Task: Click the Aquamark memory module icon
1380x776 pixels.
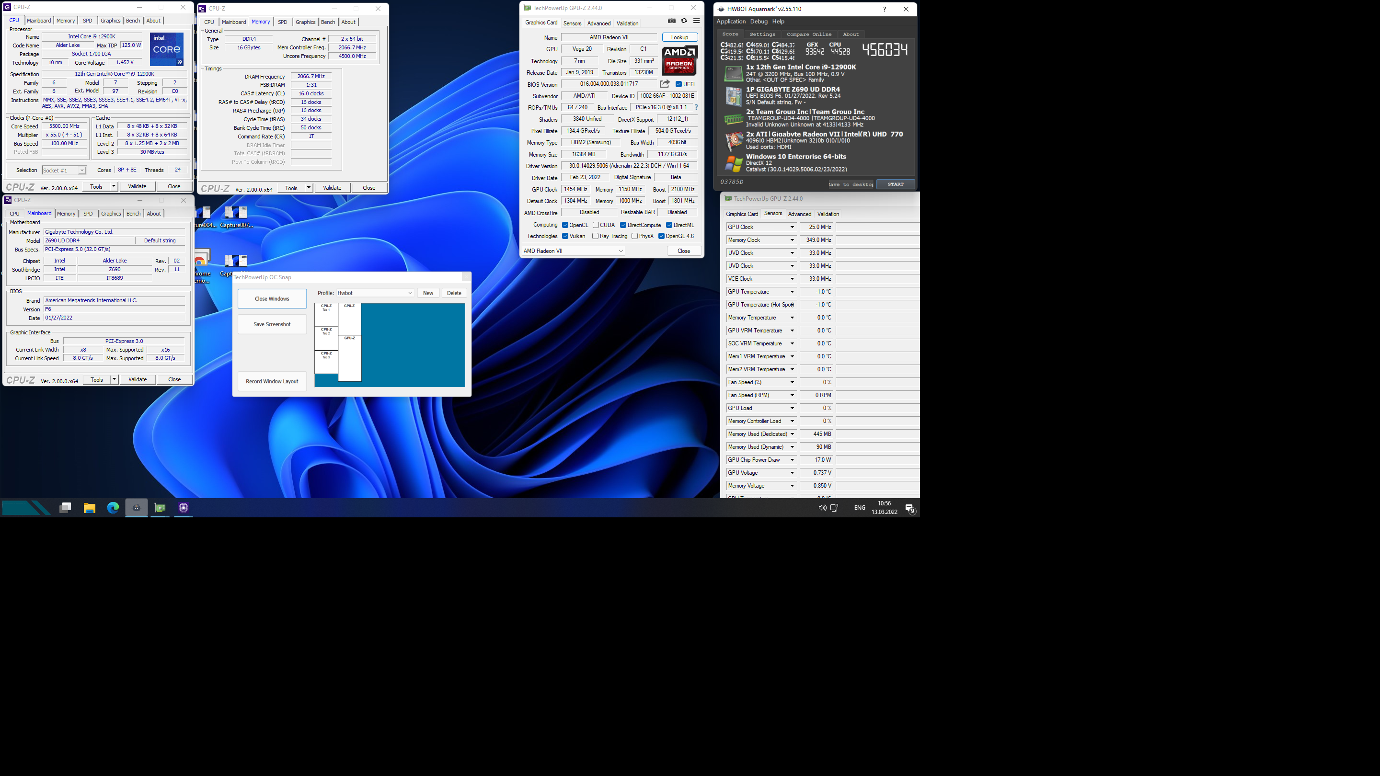Action: pos(734,118)
